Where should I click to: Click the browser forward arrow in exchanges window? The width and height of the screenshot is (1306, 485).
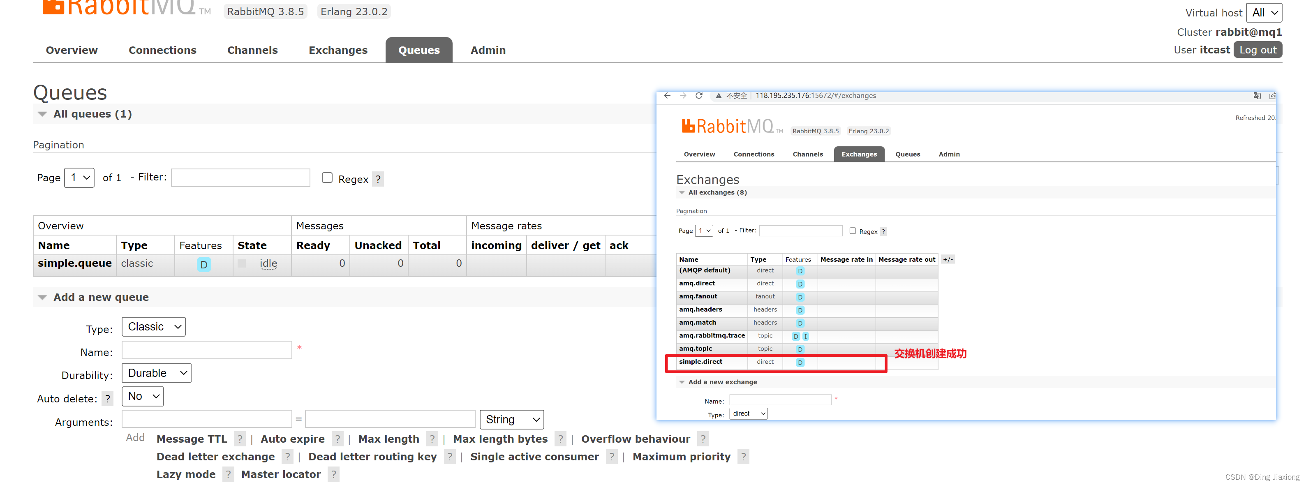(x=683, y=95)
